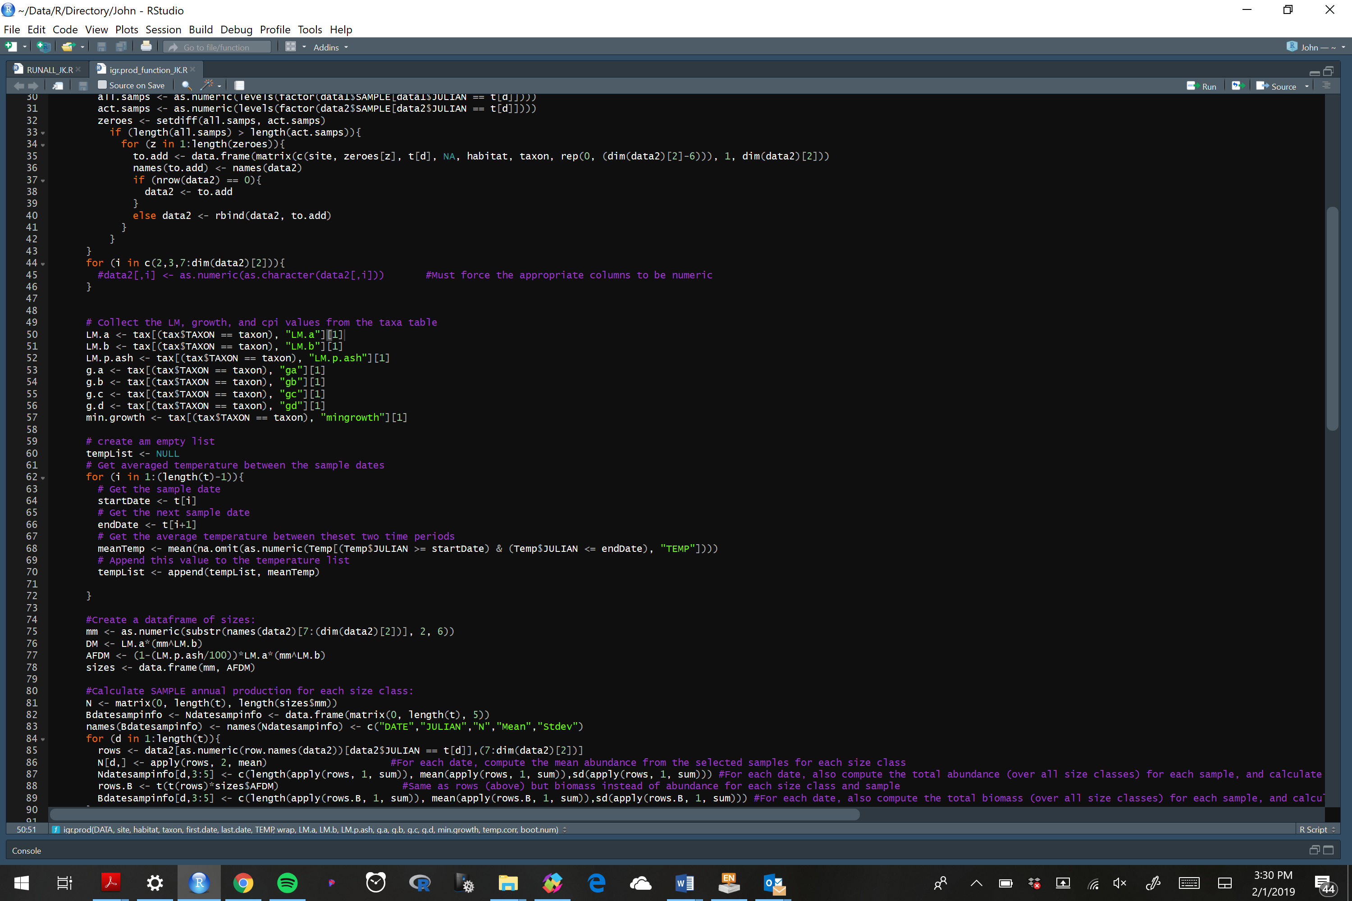1352x901 pixels.
Task: Open the Source button dropdown arrow
Action: click(x=1306, y=86)
